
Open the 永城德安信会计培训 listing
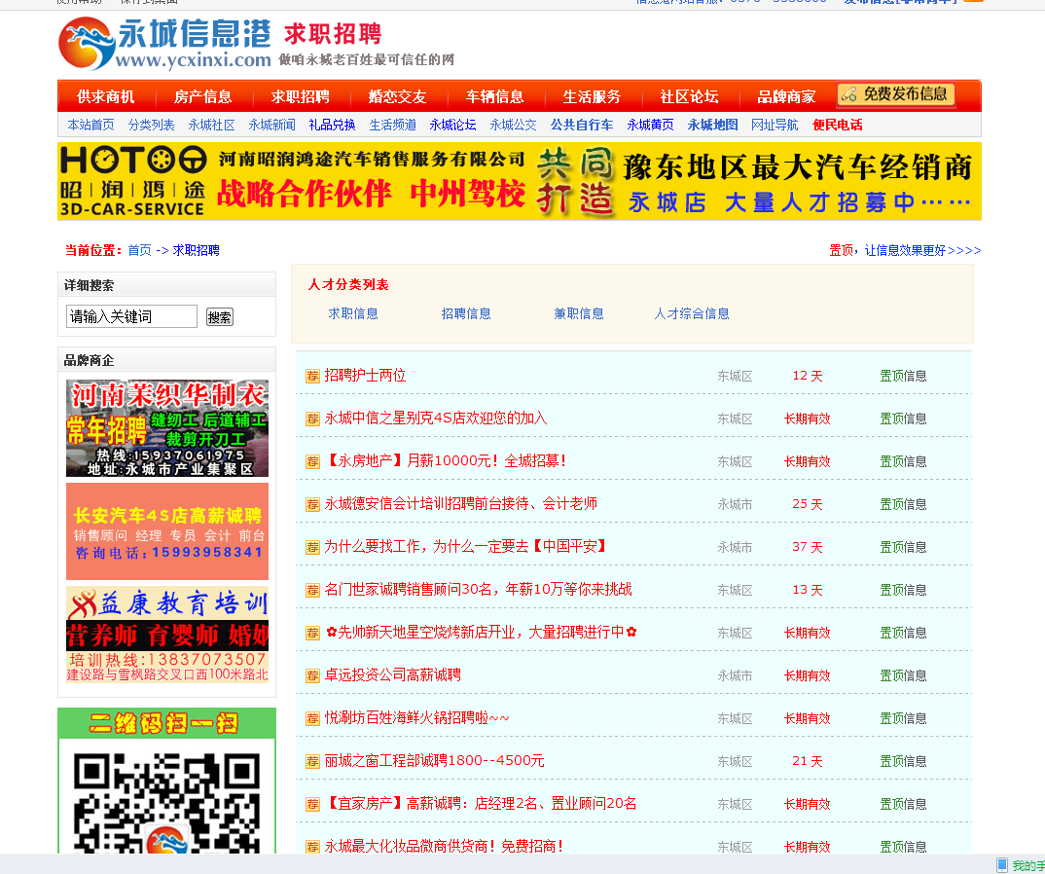[x=461, y=503]
